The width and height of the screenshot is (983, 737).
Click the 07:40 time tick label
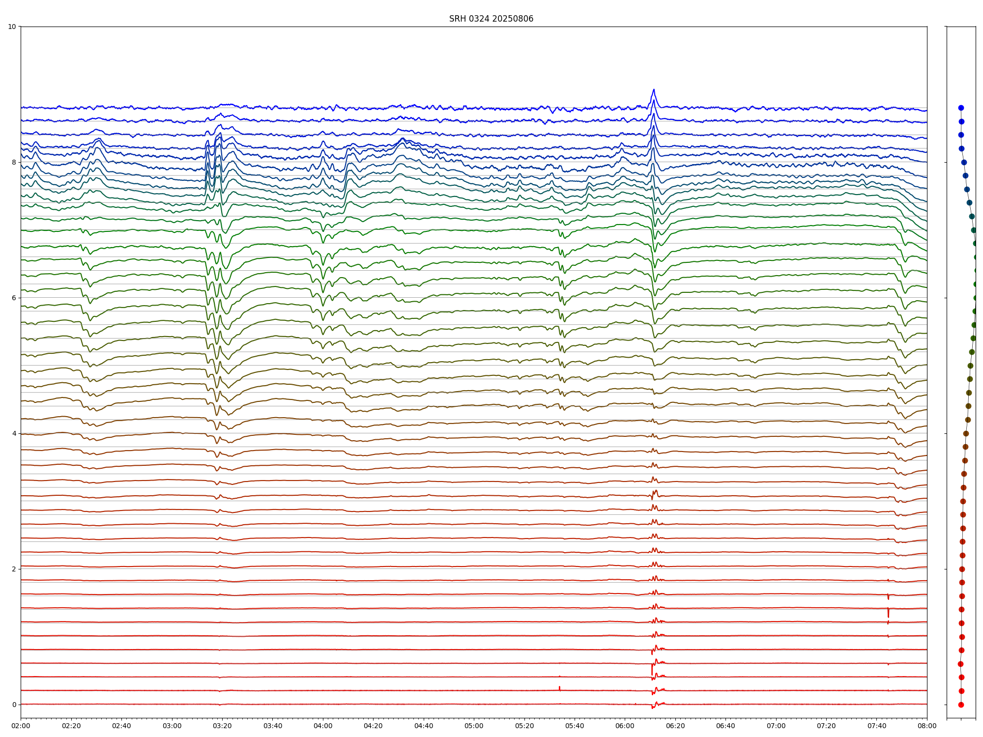point(877,726)
